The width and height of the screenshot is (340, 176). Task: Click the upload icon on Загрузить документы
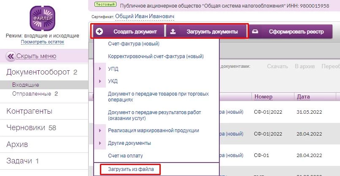173,32
